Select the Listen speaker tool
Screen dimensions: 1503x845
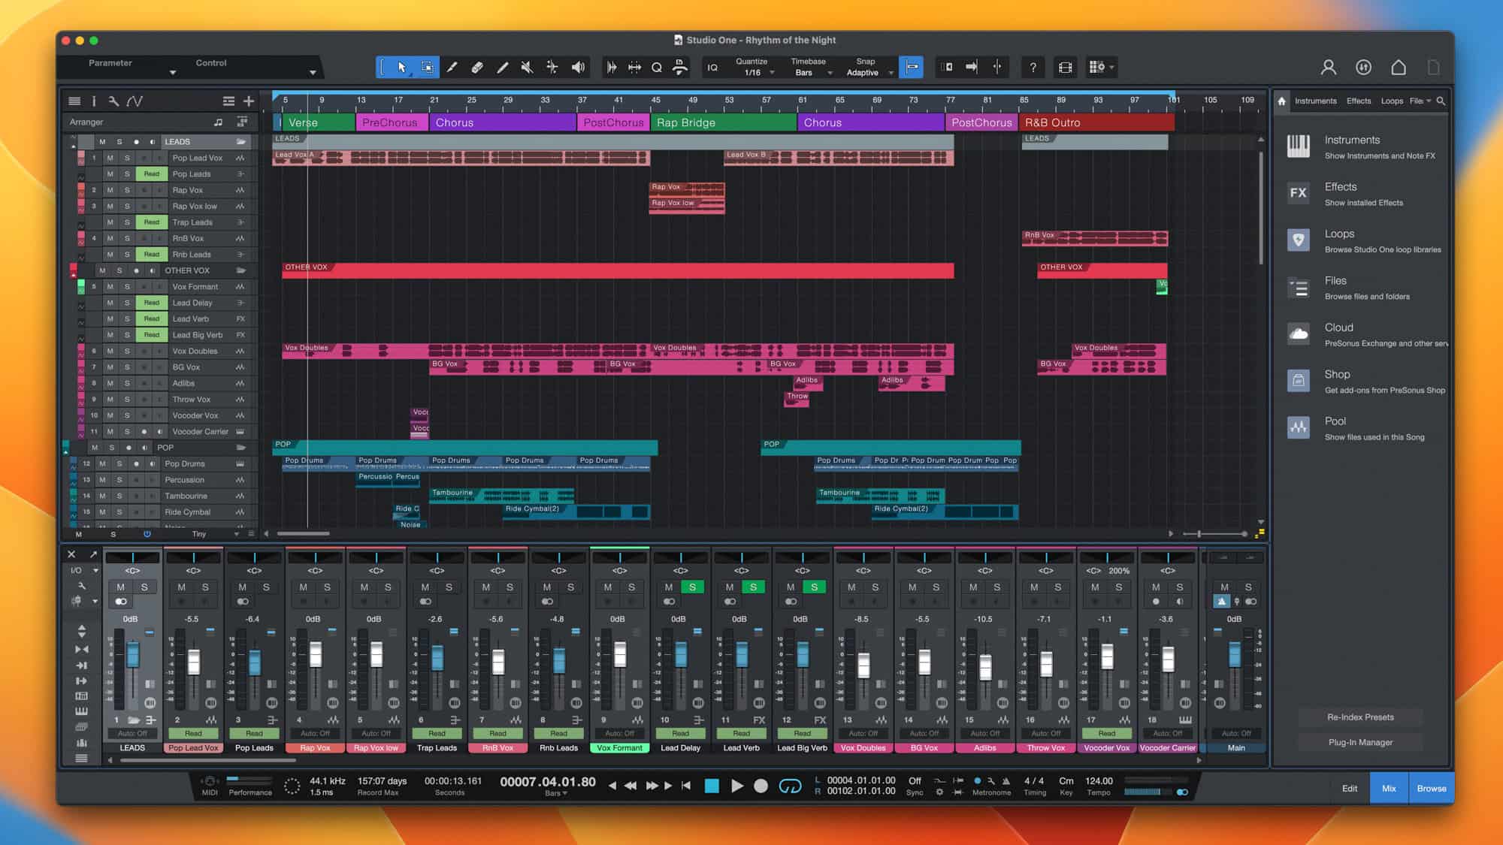(578, 68)
